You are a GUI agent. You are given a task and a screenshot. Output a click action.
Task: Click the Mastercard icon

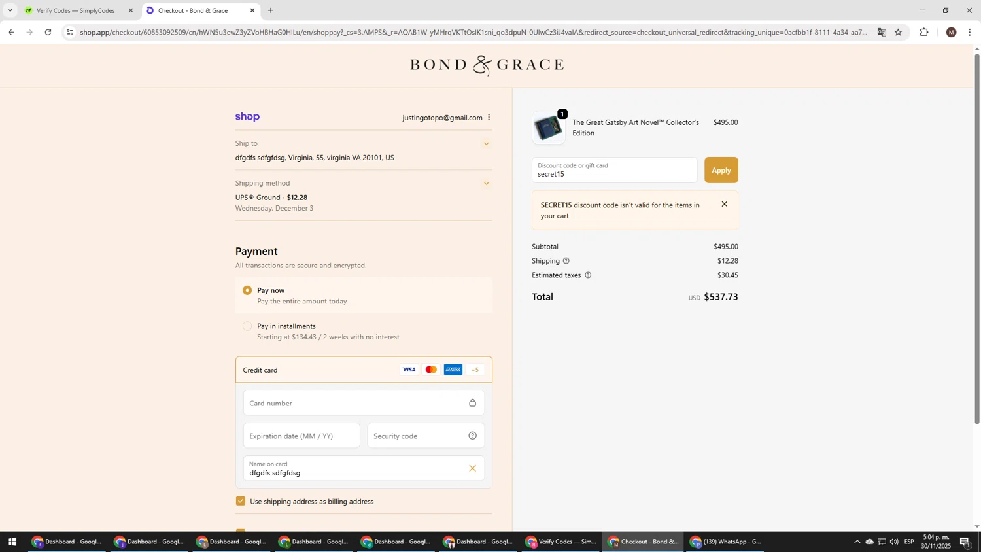click(431, 370)
